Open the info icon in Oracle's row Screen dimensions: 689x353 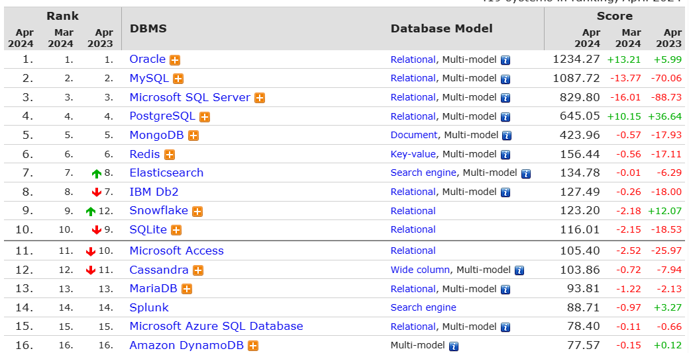pos(505,61)
